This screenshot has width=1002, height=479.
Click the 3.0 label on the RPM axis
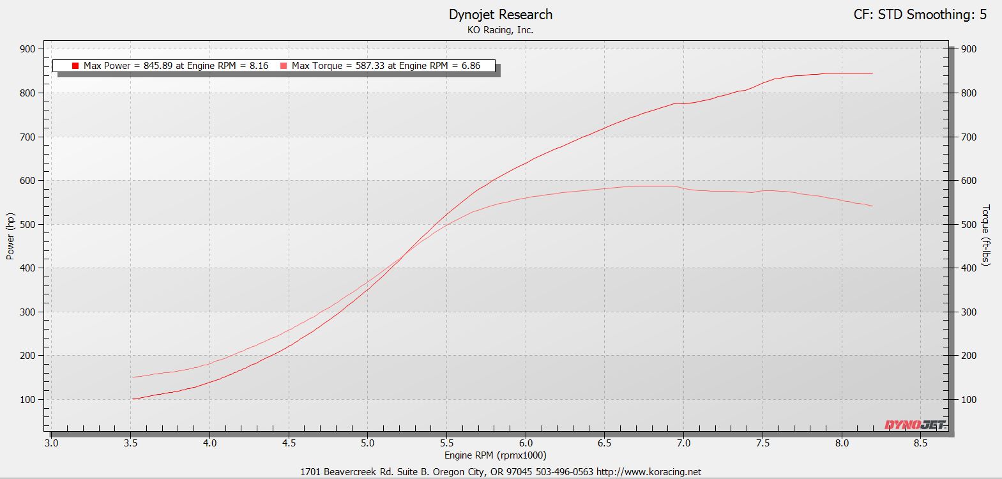pyautogui.click(x=52, y=443)
